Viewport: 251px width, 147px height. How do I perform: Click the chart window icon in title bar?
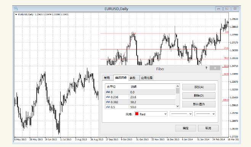click(16, 9)
